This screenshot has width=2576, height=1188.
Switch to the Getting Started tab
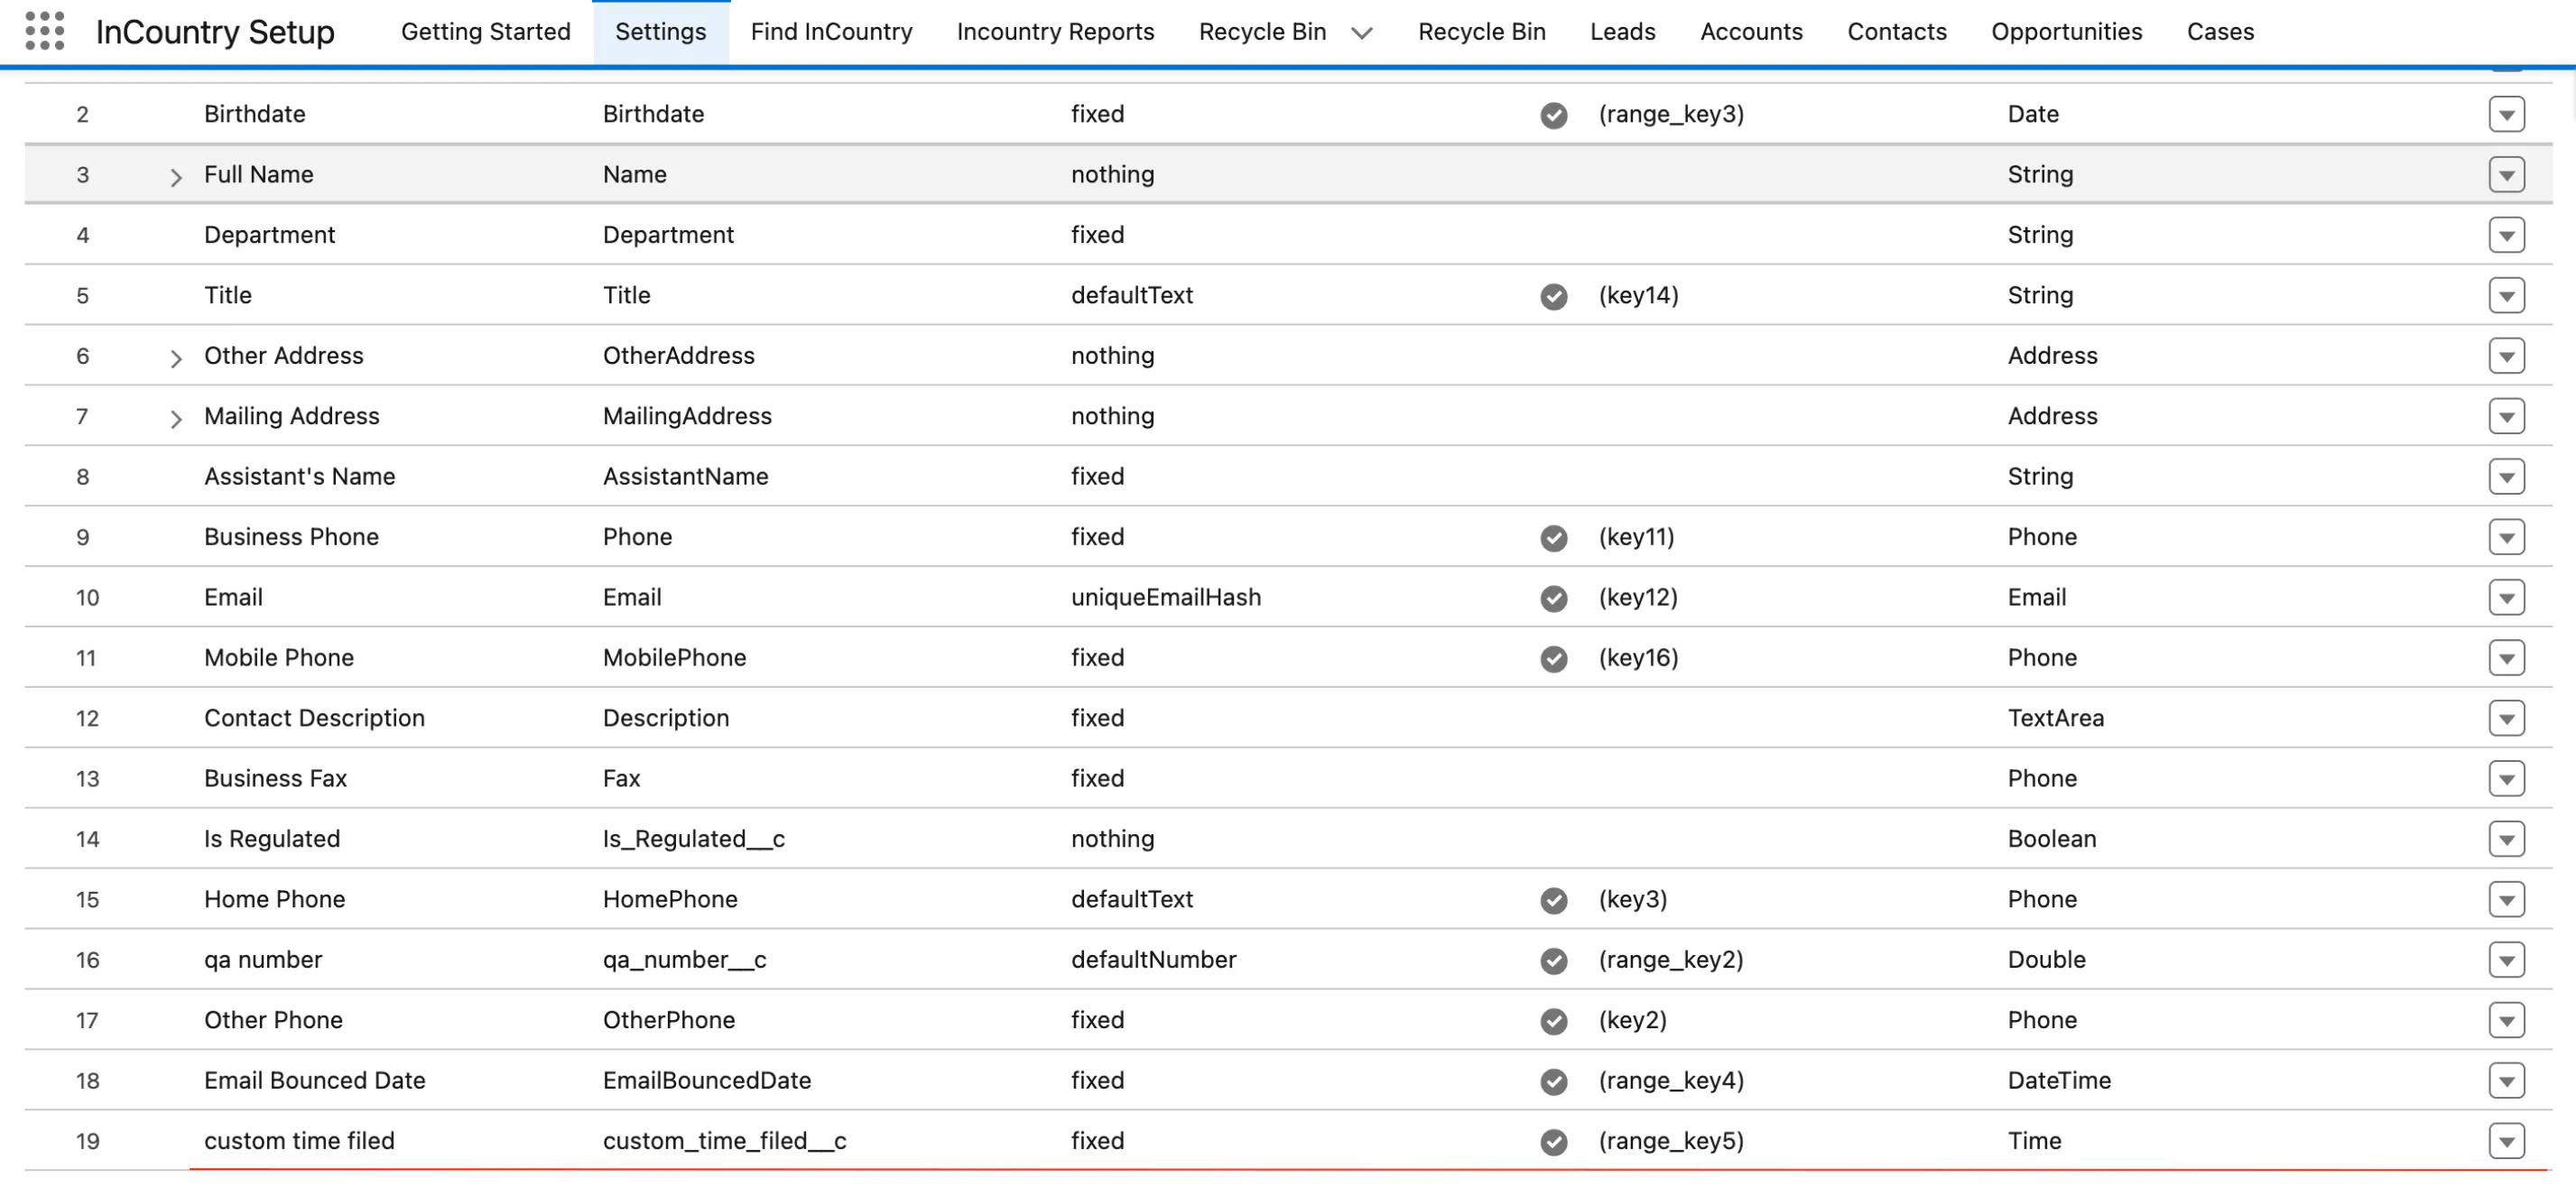485,32
